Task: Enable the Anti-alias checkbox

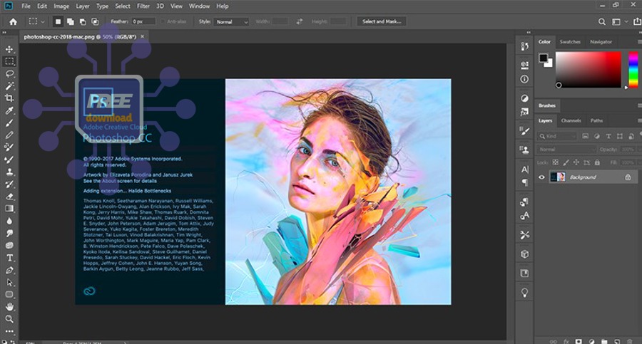Action: point(163,21)
